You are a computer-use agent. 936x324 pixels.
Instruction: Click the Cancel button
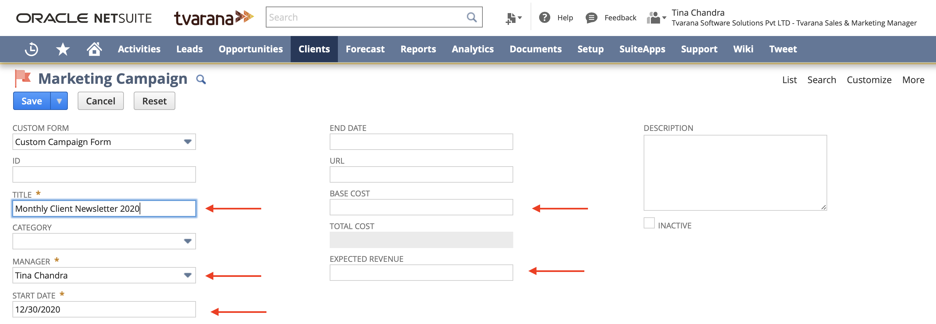pos(101,101)
